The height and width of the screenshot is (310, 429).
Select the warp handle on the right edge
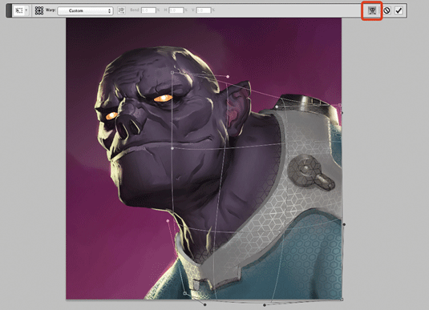[344, 224]
